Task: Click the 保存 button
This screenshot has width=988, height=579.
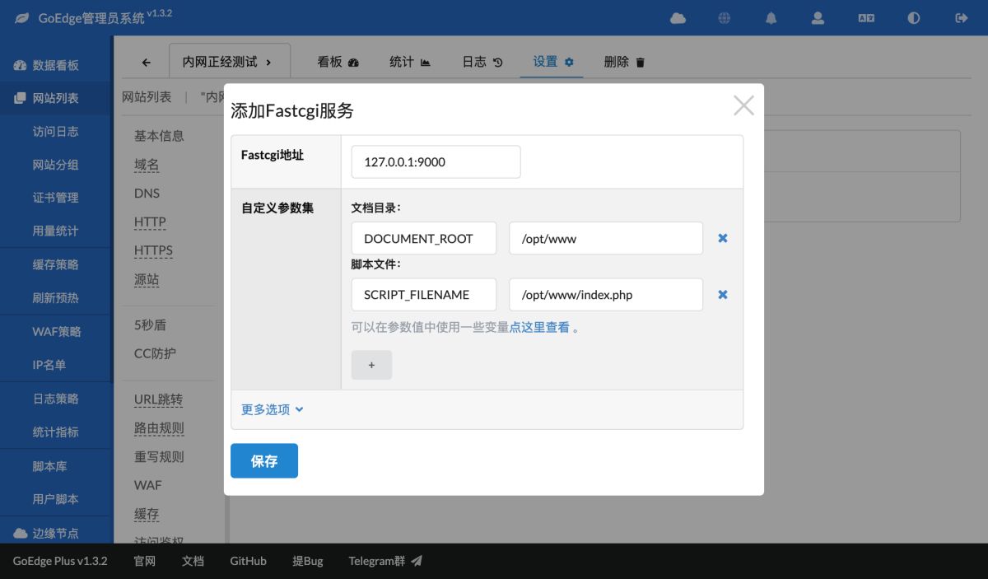Action: pos(264,461)
